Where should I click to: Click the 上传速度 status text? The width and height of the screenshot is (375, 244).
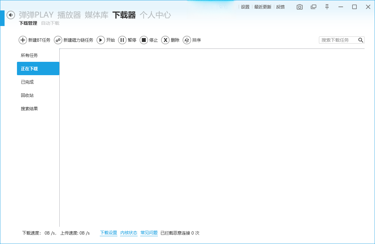(x=75, y=233)
